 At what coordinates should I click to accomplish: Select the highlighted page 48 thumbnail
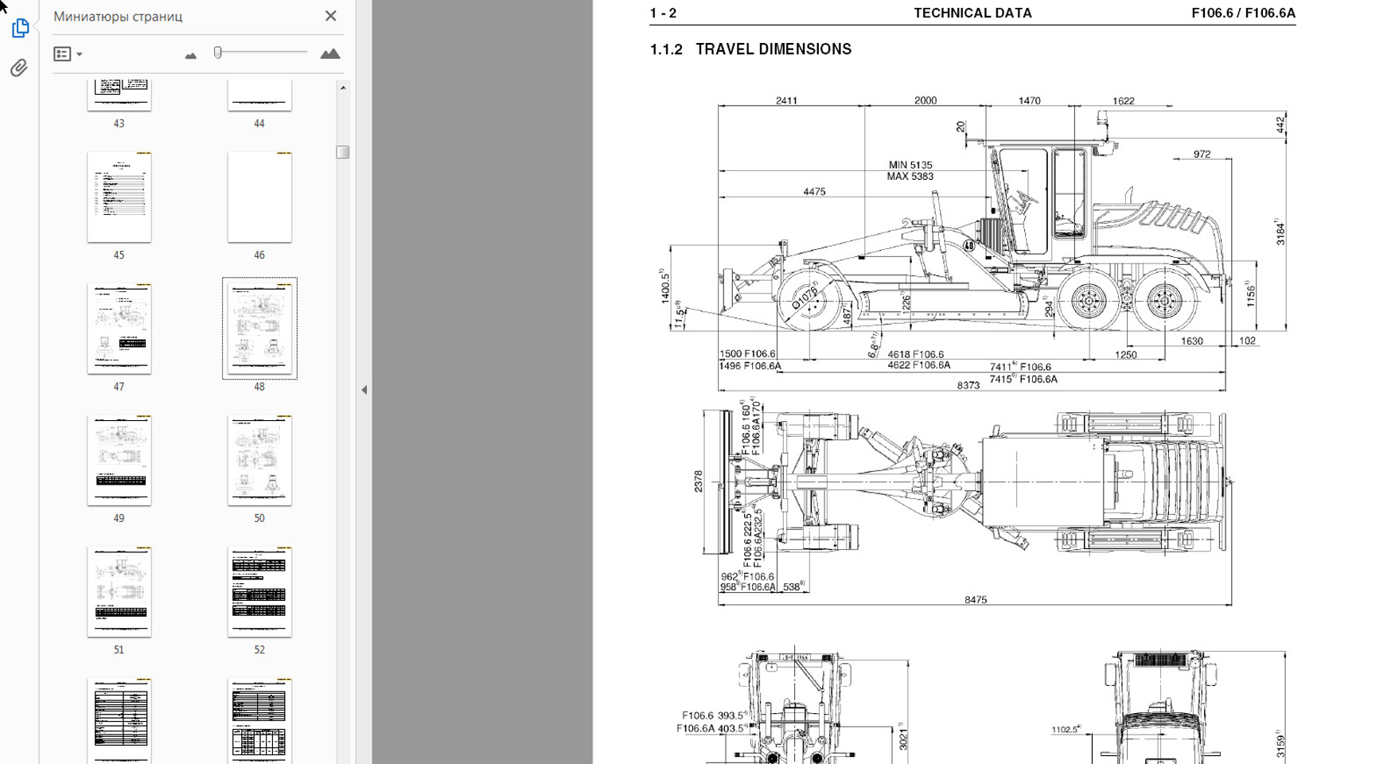[259, 329]
